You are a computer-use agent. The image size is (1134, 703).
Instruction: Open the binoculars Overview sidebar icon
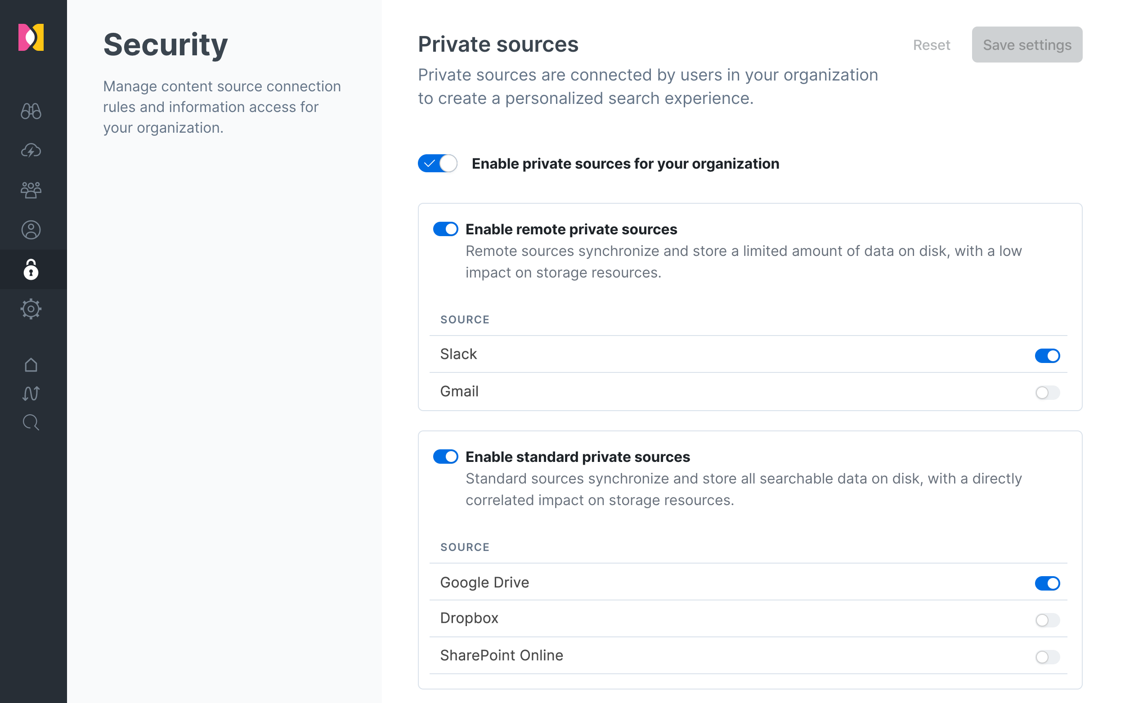click(x=31, y=111)
